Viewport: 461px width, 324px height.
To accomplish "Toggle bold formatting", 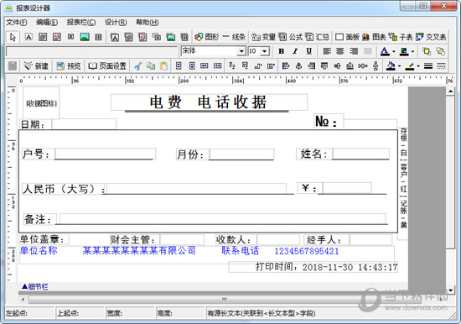I will [x=282, y=51].
